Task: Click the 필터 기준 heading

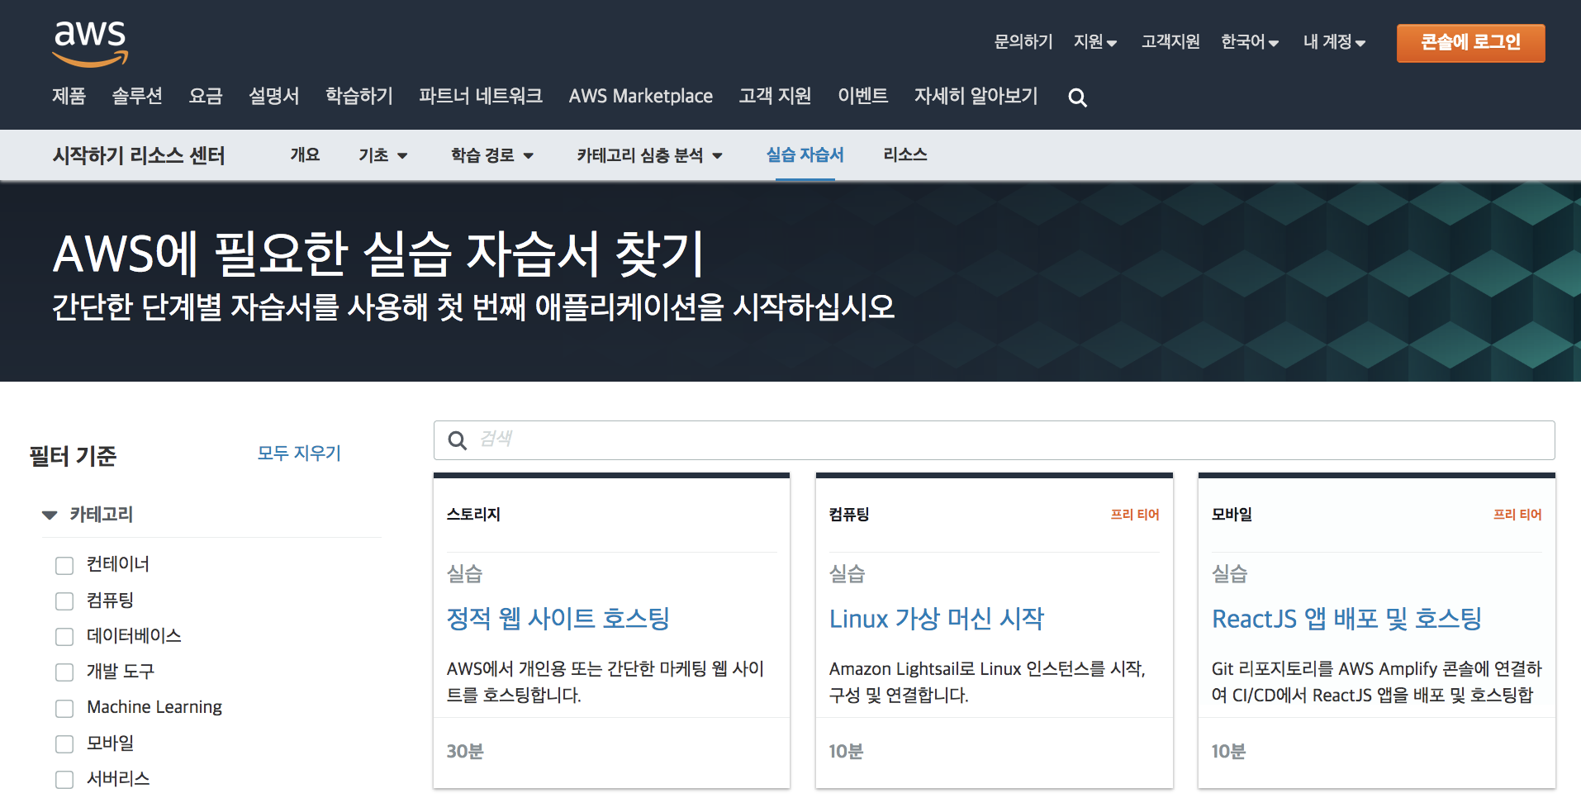Action: click(x=74, y=456)
